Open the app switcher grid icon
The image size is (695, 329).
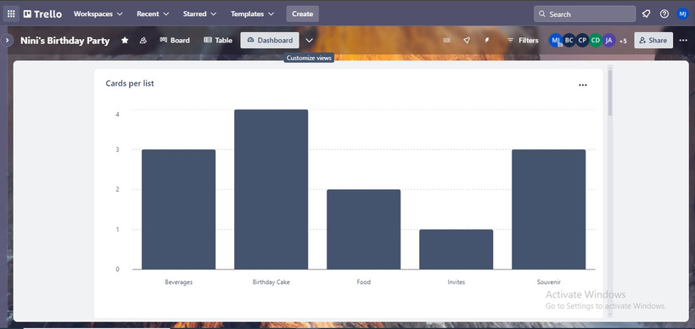pyautogui.click(x=11, y=14)
